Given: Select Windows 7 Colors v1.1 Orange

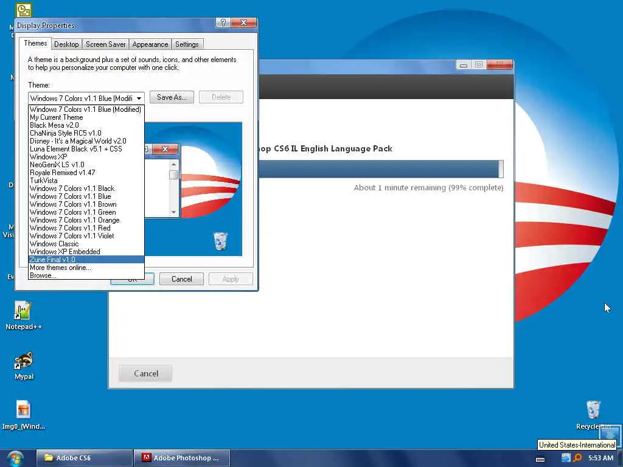Looking at the screenshot, I should [86, 220].
